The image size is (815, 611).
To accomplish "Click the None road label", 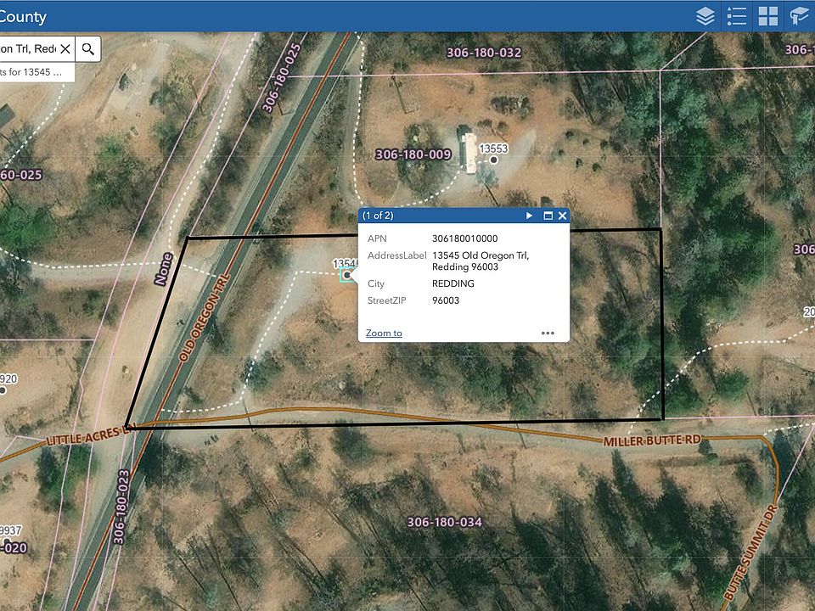I will 163,269.
